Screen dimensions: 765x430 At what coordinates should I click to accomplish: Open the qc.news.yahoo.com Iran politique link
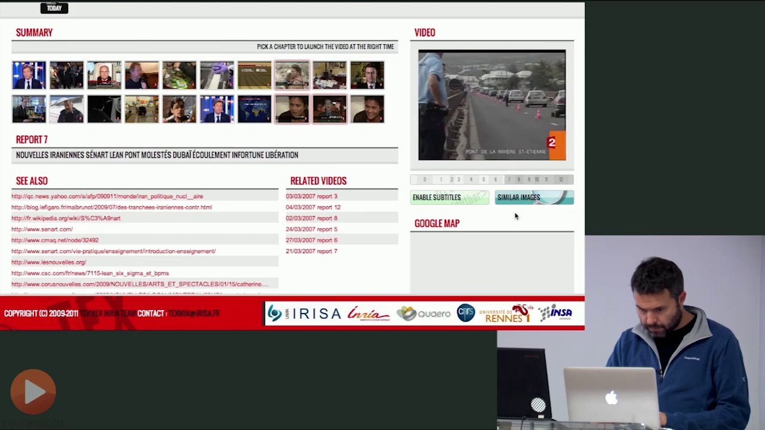coord(107,196)
